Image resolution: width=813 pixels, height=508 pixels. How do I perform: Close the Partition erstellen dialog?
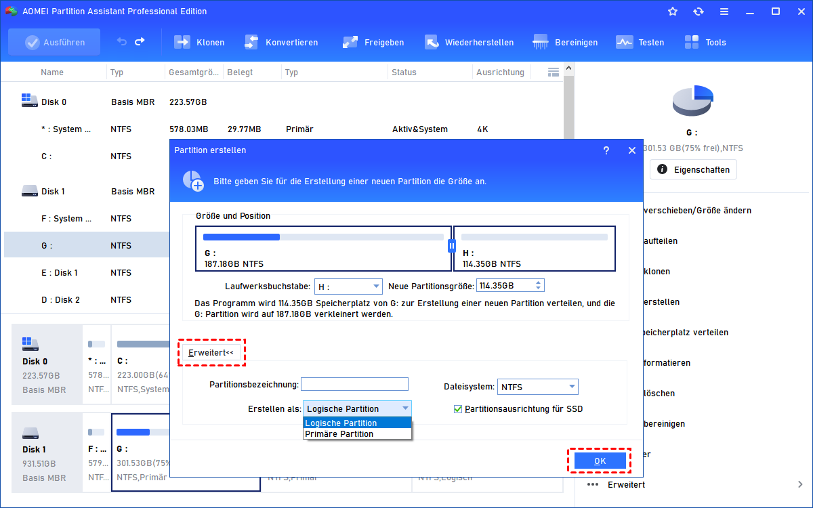[x=632, y=150]
